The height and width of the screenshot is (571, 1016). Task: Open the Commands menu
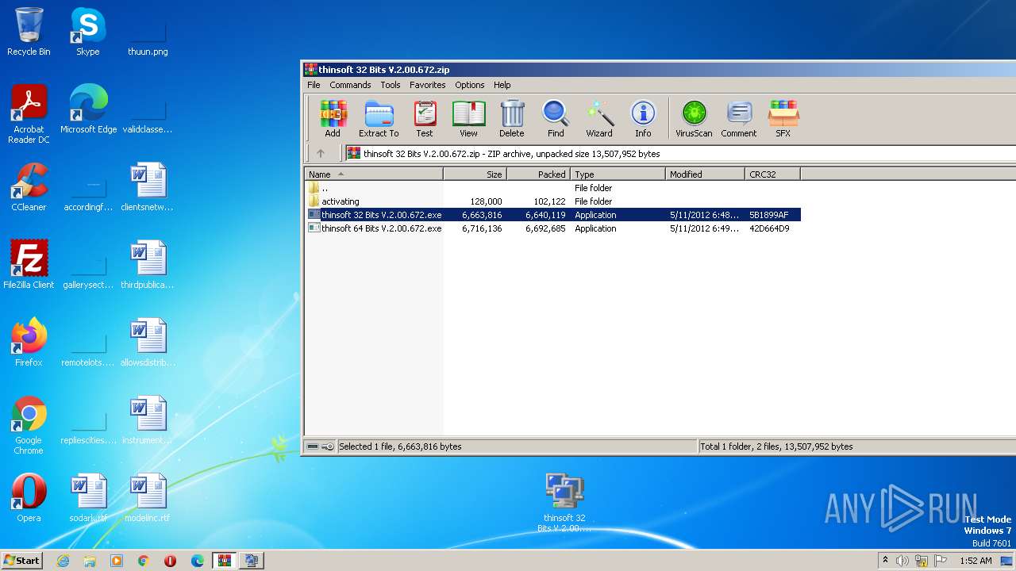coord(350,85)
